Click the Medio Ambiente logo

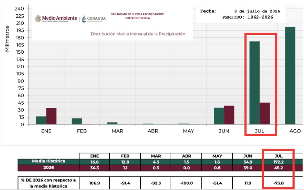[x=56, y=18]
